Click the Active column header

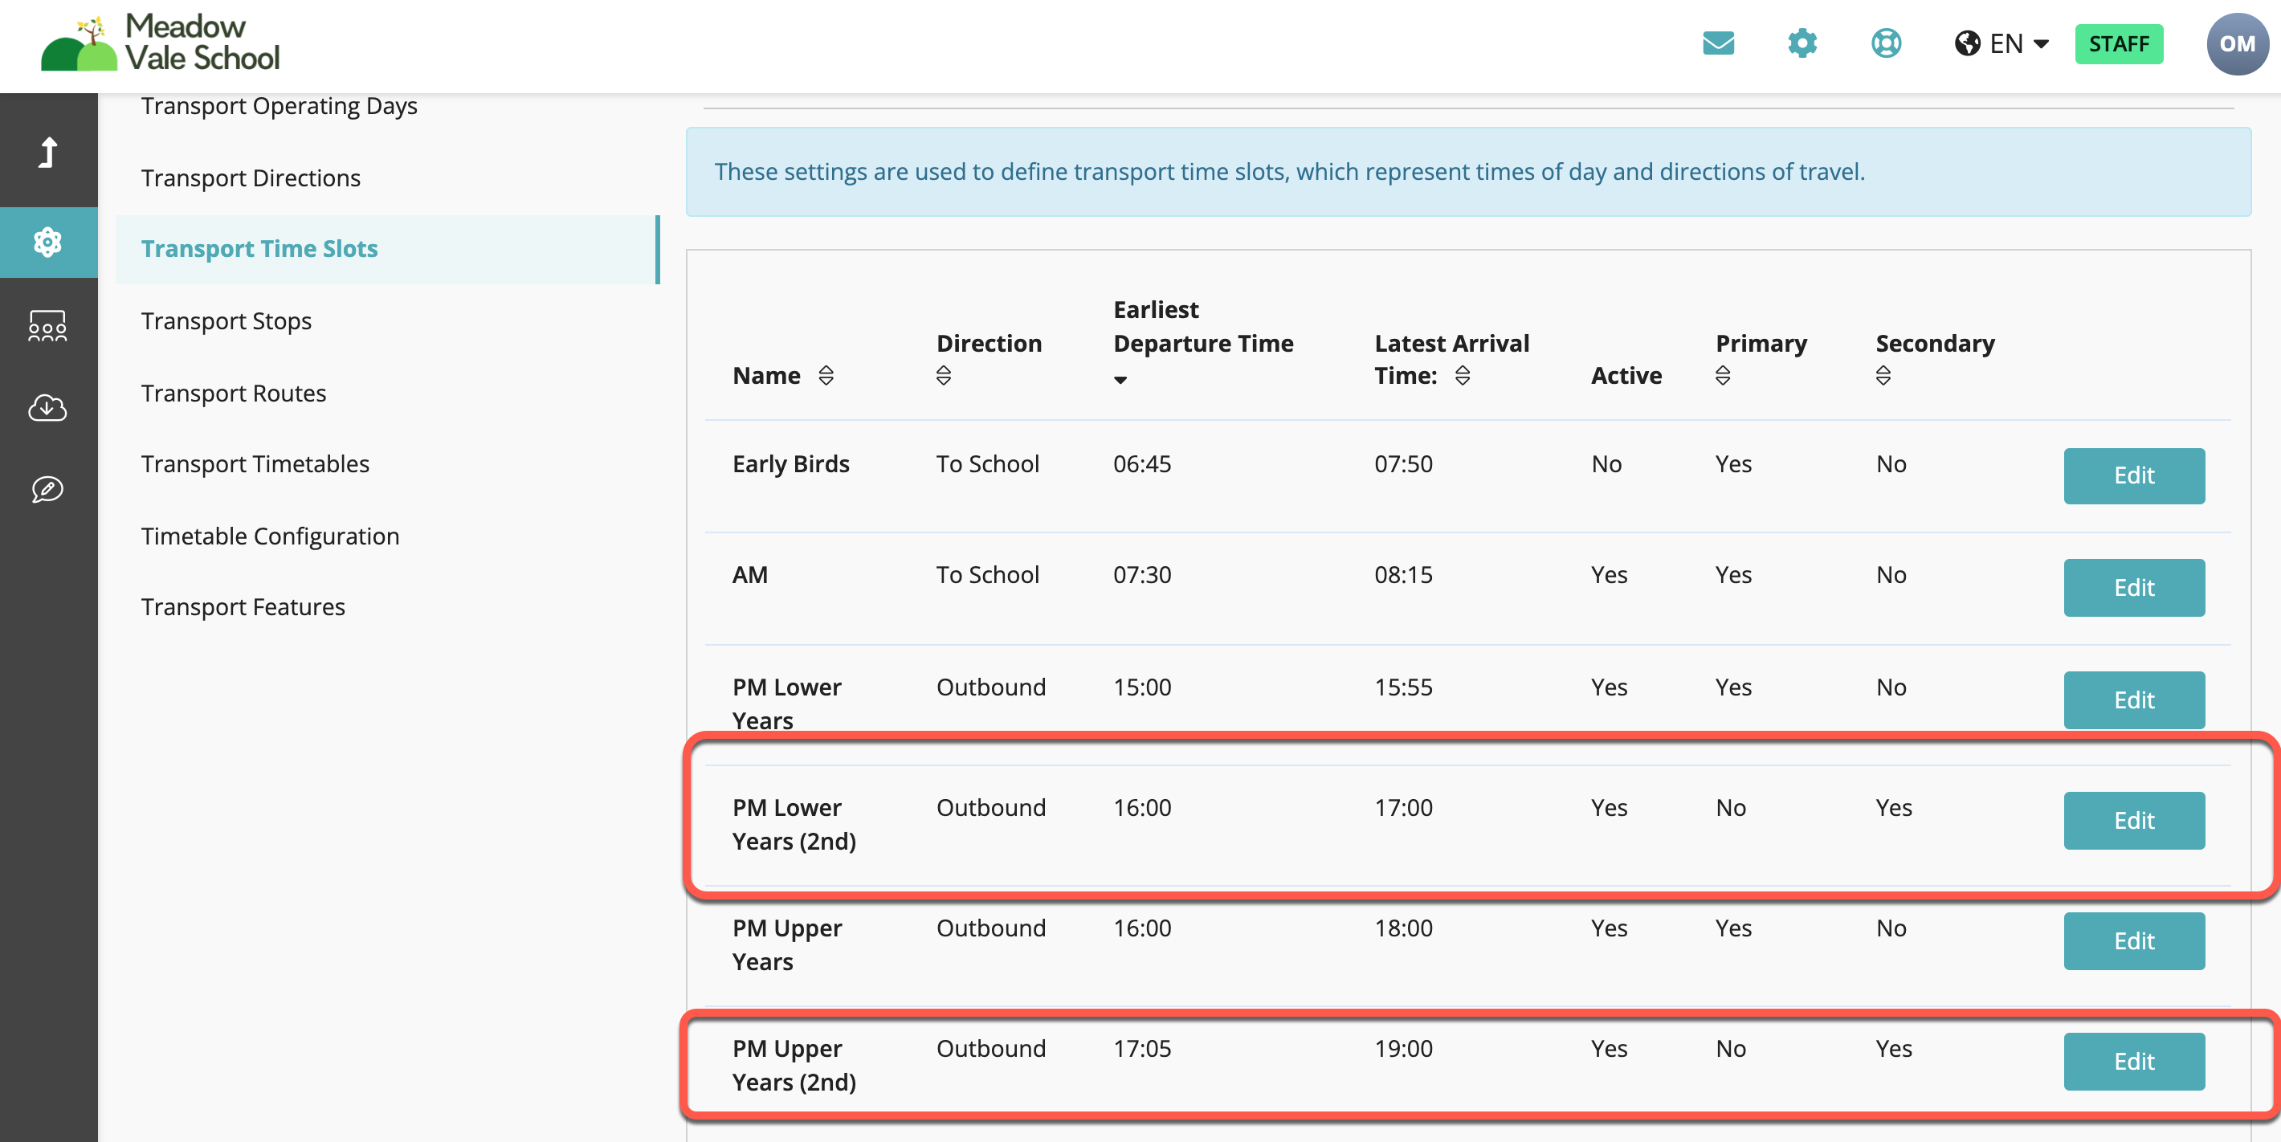1626,375
